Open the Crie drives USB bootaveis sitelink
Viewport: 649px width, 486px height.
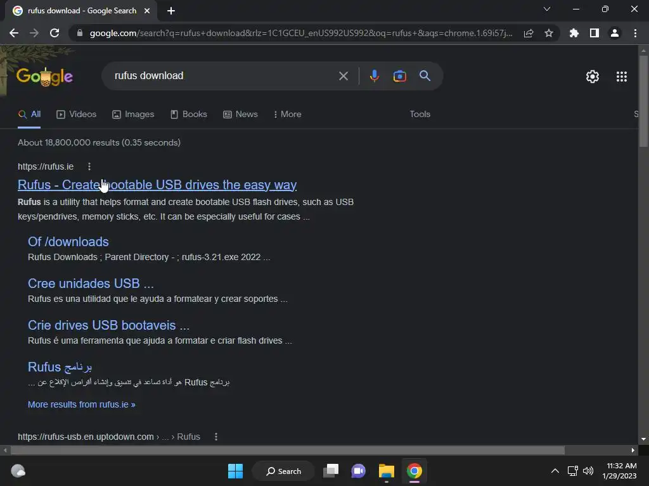click(108, 325)
